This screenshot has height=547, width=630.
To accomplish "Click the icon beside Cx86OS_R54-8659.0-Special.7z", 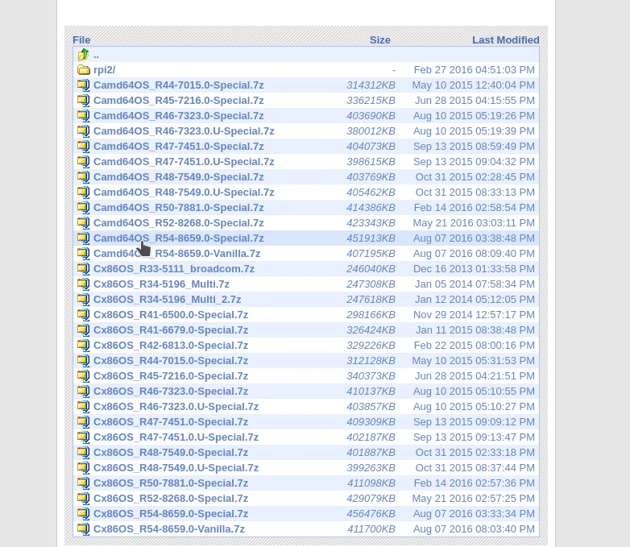I will point(84,514).
